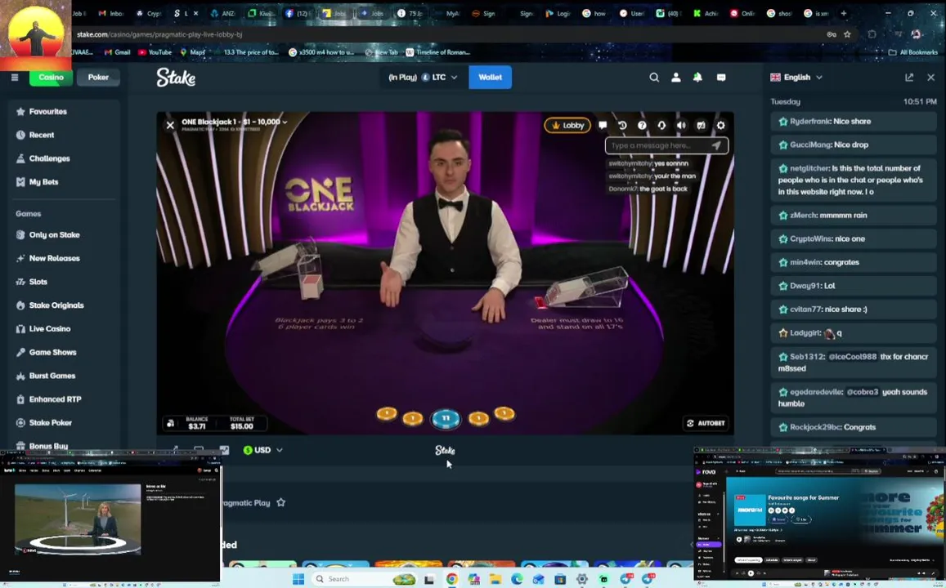Open the Timeline of Roman bookmark

(438, 52)
